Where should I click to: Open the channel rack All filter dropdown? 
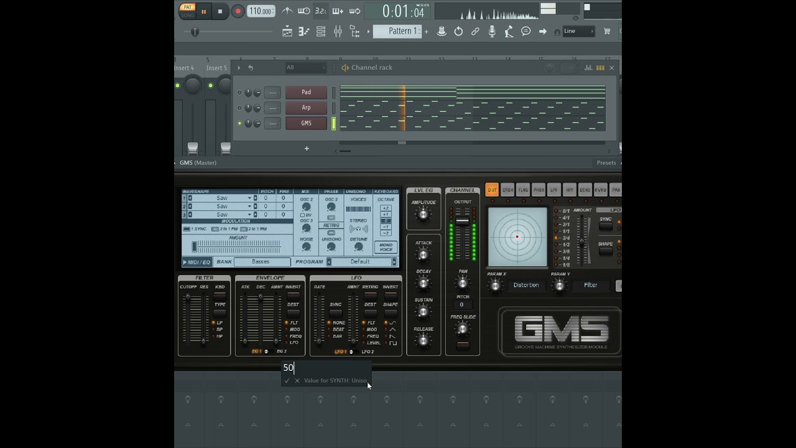305,68
